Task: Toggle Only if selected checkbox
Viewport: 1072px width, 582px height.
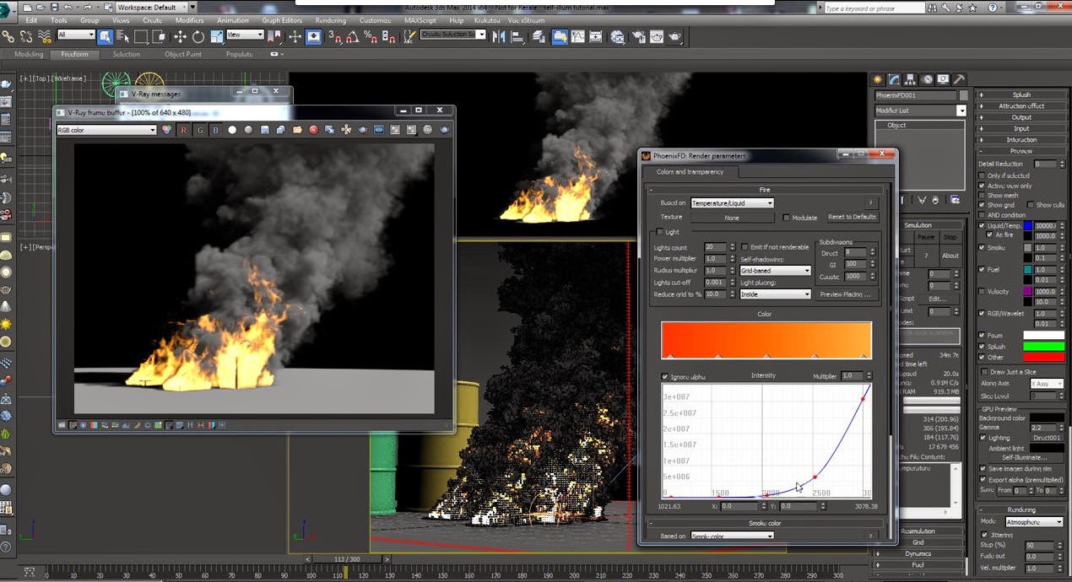Action: click(x=983, y=175)
